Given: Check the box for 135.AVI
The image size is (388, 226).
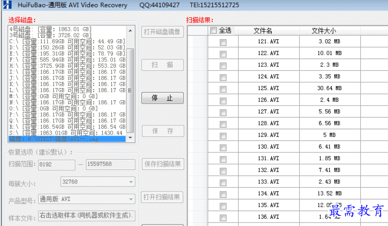Looking at the screenshot, I should (x=223, y=206).
